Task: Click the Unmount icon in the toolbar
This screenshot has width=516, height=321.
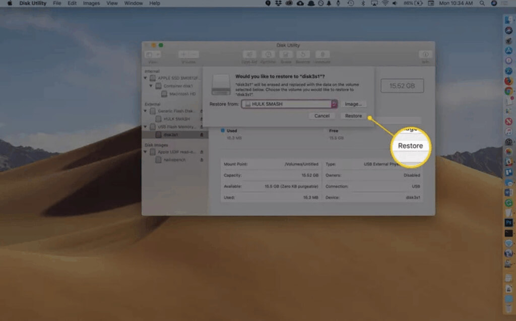Action: coord(322,55)
